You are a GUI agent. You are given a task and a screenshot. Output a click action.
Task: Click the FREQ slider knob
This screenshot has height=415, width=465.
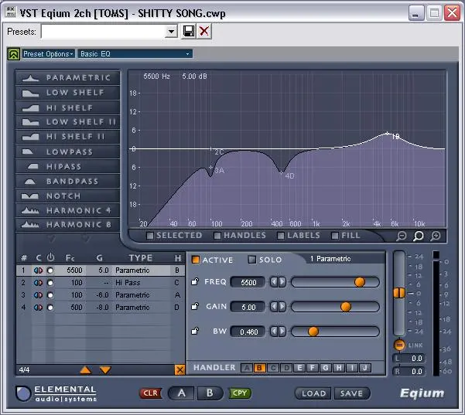click(360, 282)
